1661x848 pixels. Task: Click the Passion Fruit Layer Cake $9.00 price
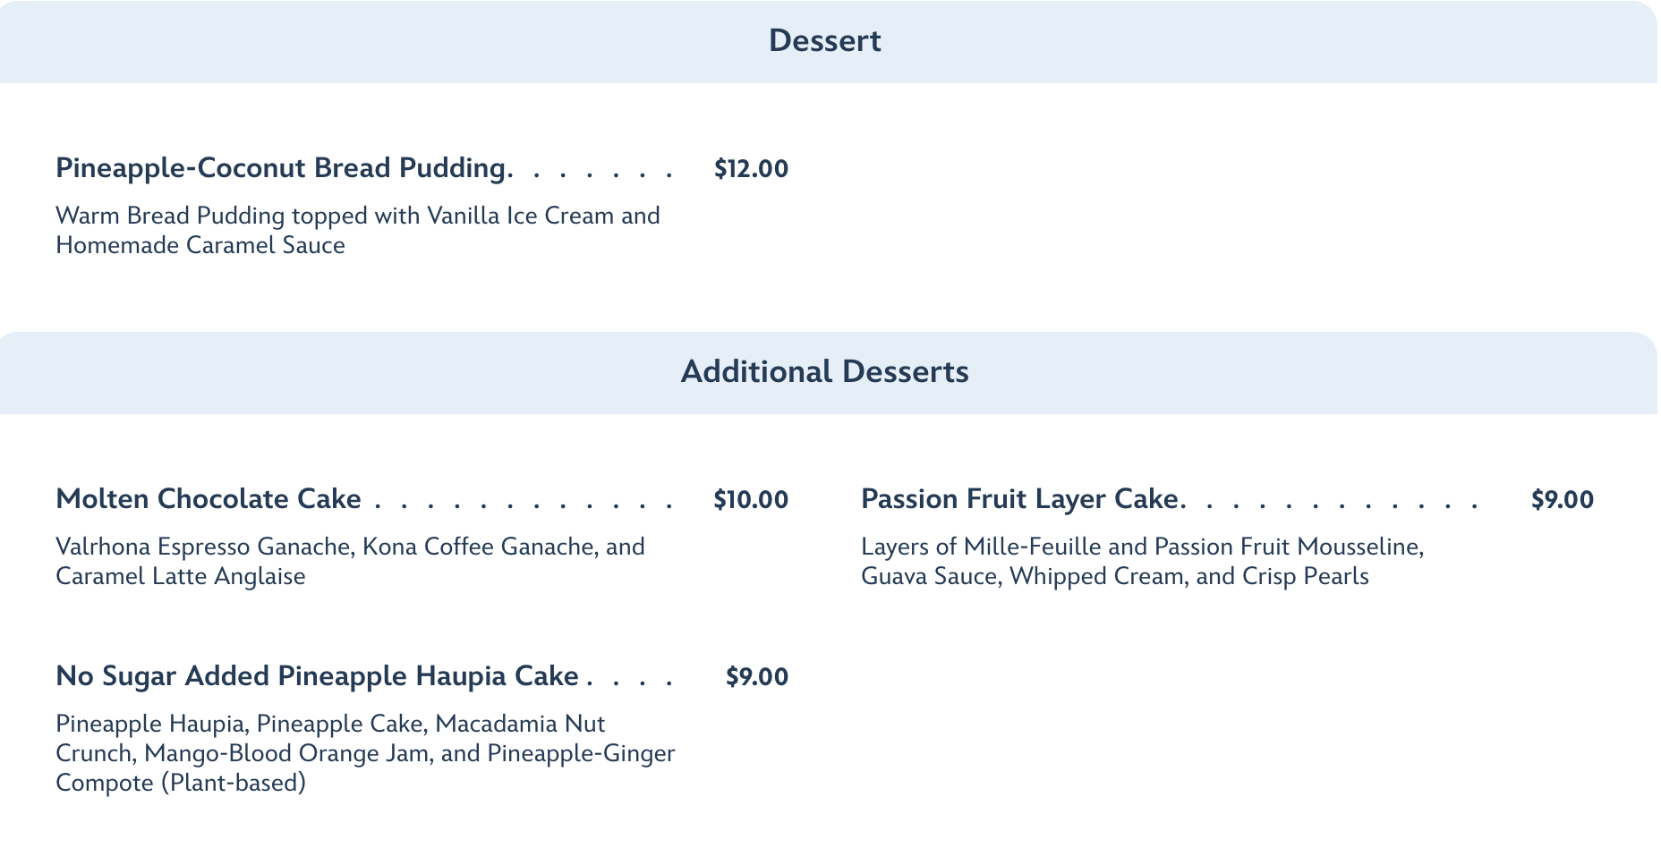click(x=1562, y=500)
